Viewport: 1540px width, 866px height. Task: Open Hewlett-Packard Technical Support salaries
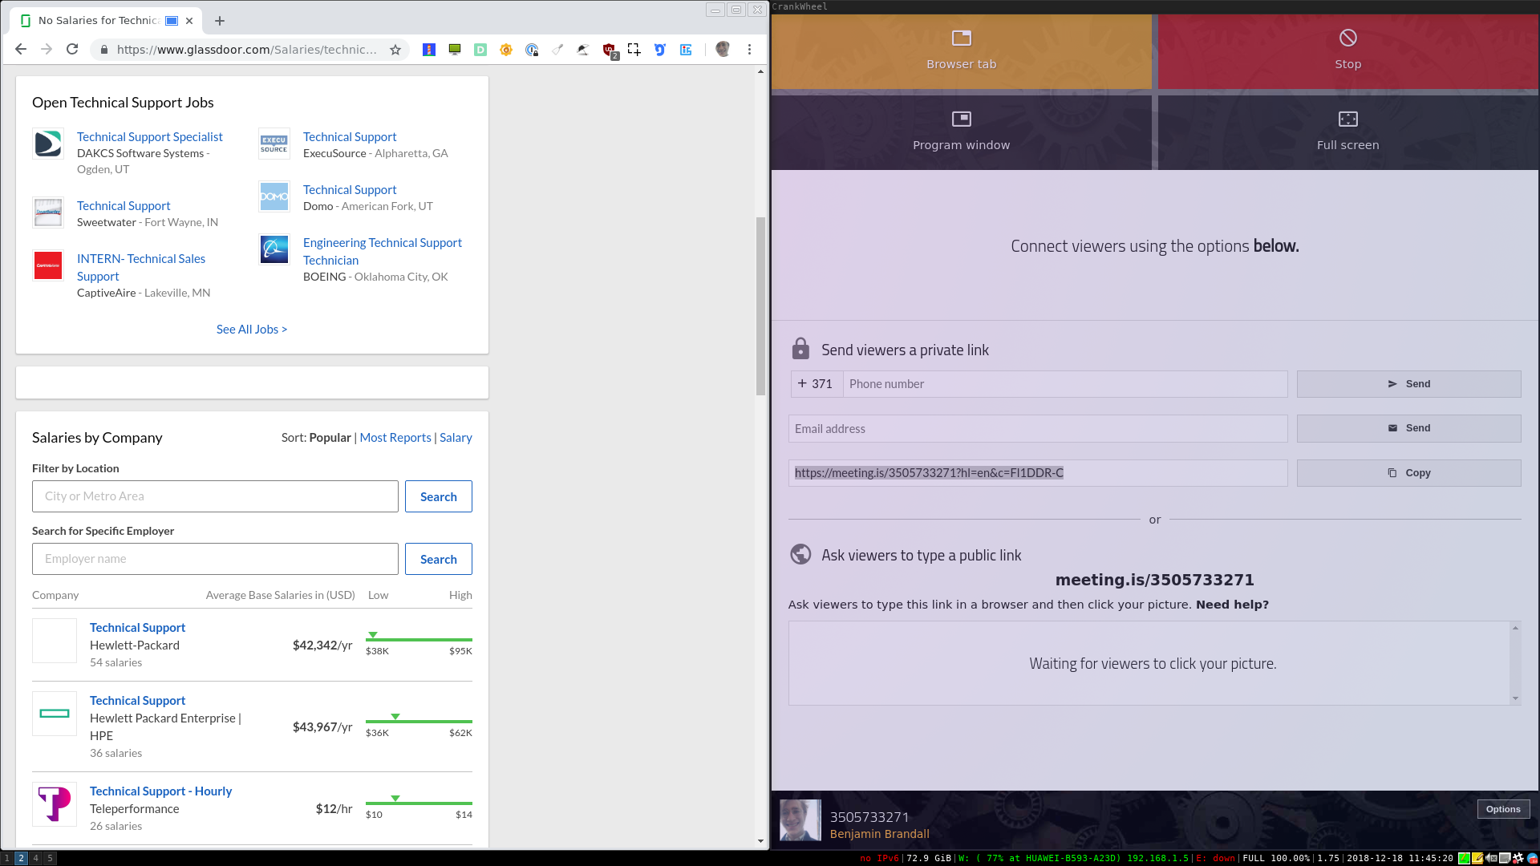(137, 628)
